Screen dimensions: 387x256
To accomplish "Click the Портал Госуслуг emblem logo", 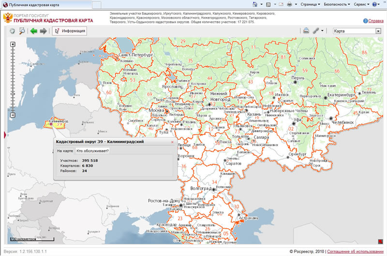I will pyautogui.click(x=8, y=18).
